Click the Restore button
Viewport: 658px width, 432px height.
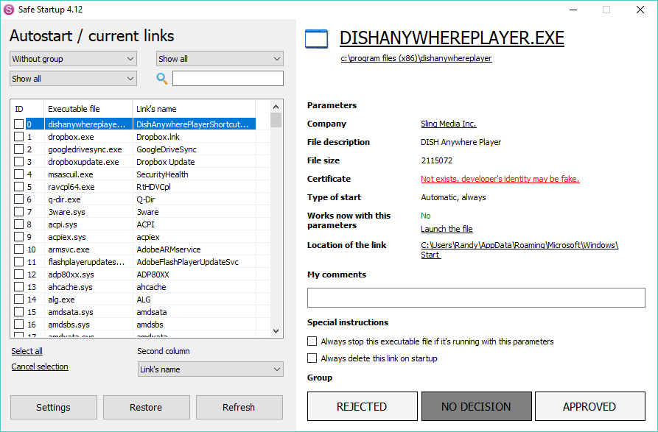point(146,407)
